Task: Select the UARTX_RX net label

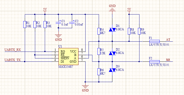Action: pyautogui.click(x=13, y=50)
